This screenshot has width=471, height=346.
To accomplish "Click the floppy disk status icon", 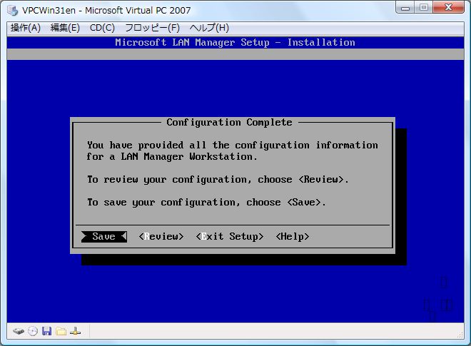I will pos(47,331).
